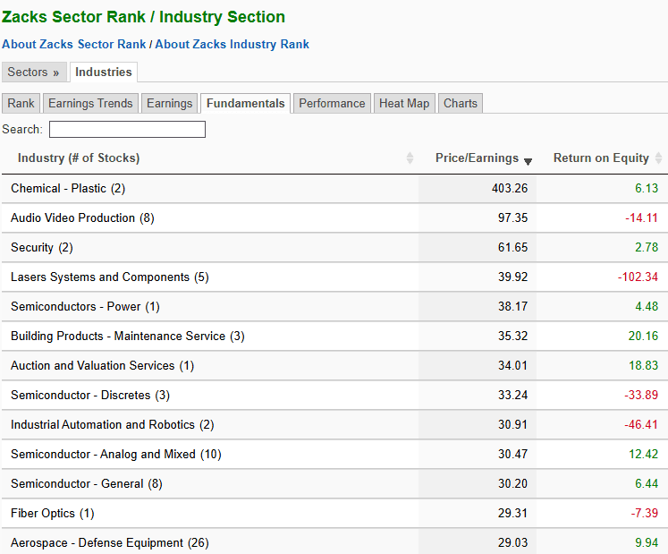The width and height of the screenshot is (668, 554).
Task: Click the 61.65 Price/Earnings value
Action: 513,247
